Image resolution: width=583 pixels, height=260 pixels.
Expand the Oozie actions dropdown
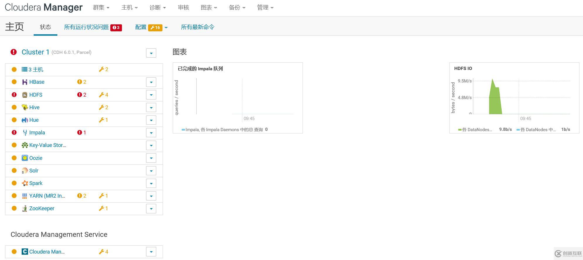151,158
